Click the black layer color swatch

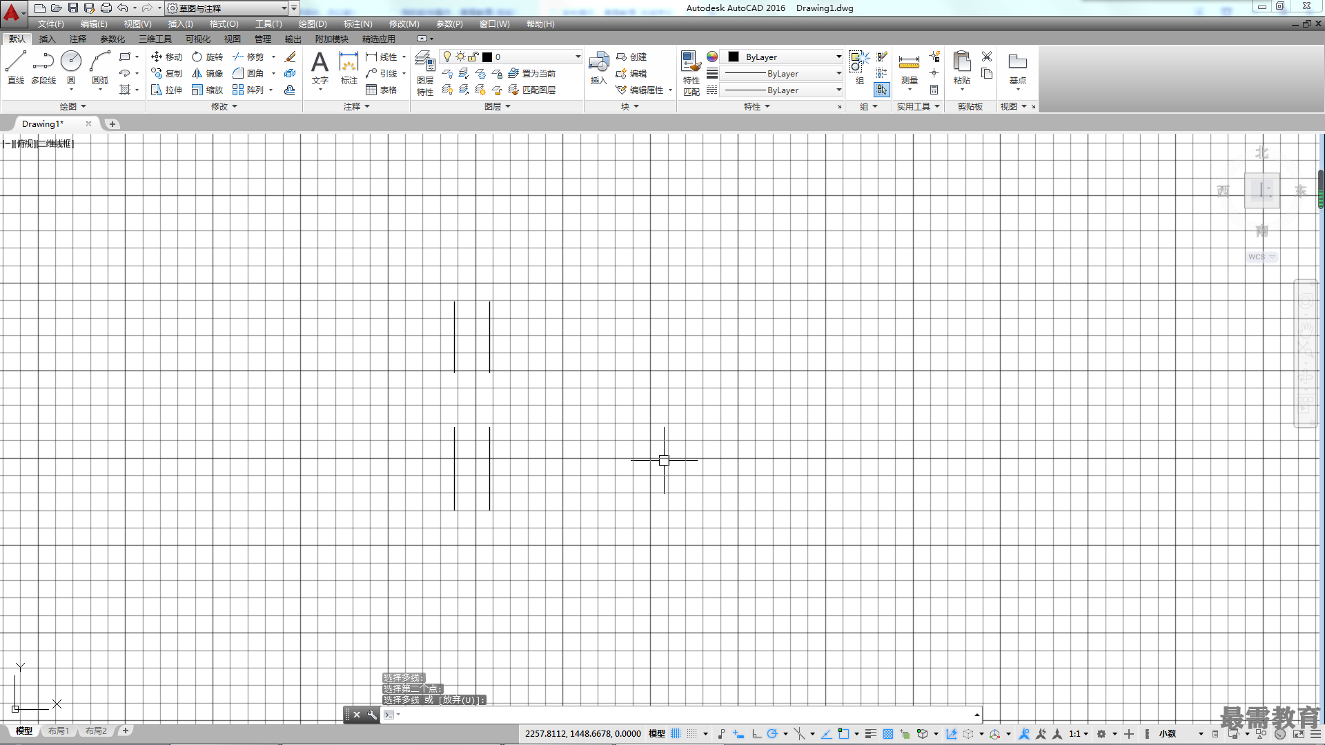pos(487,57)
